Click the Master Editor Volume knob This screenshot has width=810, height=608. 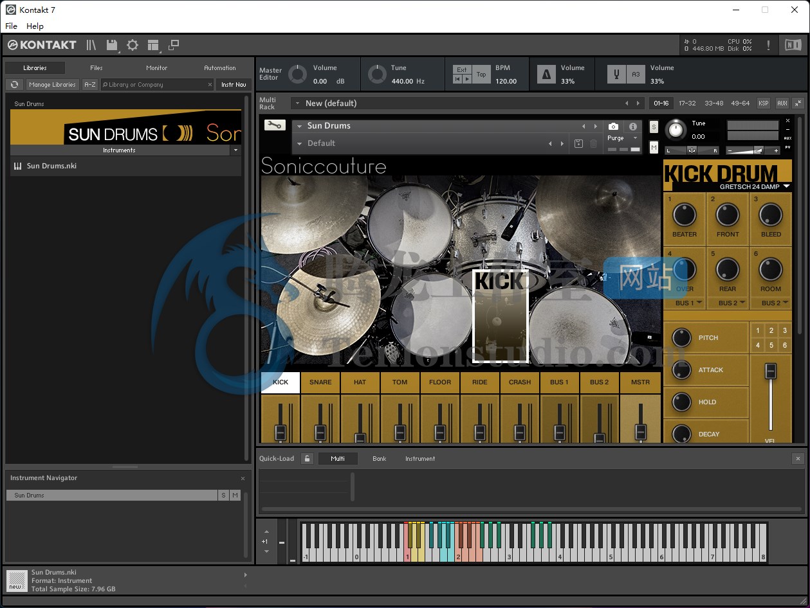pyautogui.click(x=297, y=75)
